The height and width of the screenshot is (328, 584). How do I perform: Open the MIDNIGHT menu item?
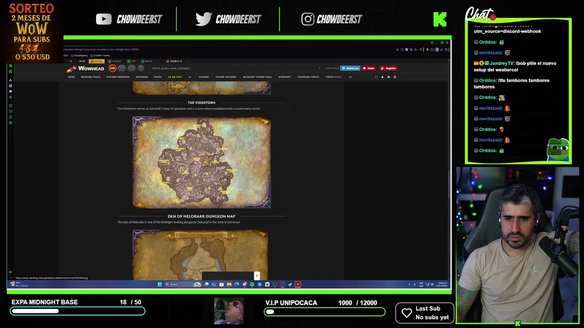[285, 77]
